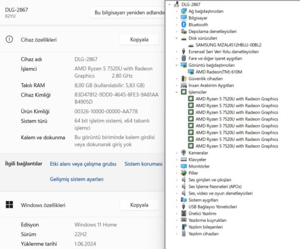Click the mouse icon for Fare aygıtları

[183, 58]
